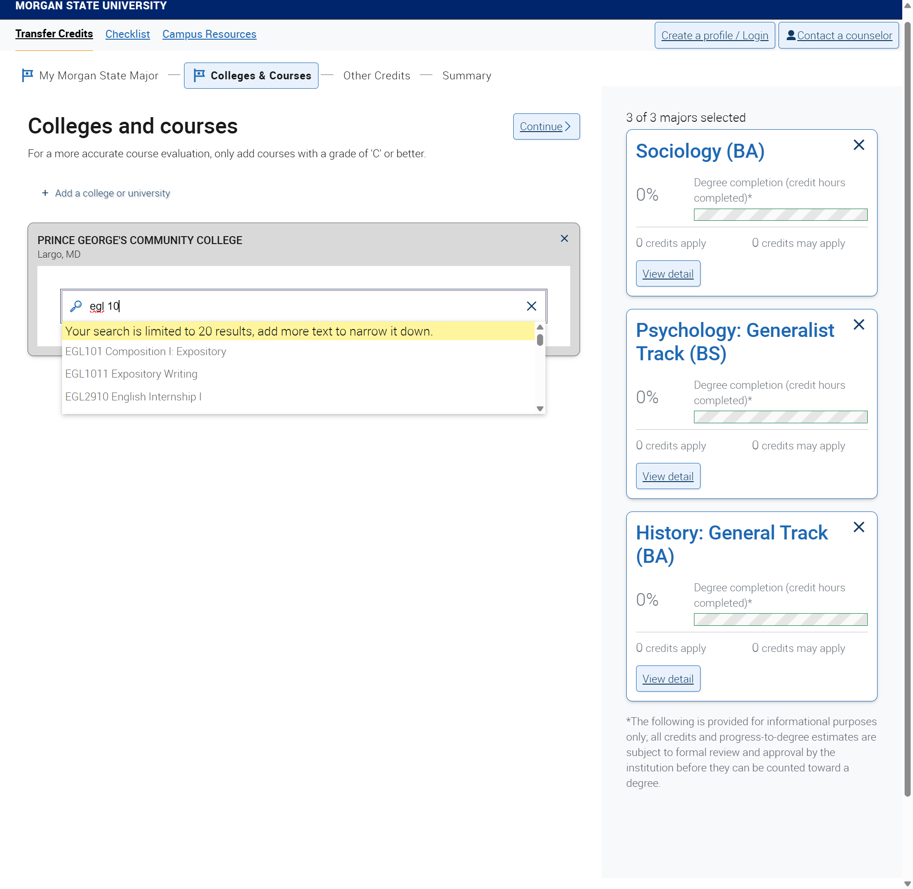Jump to the Summary step
This screenshot has width=913, height=889.
[x=467, y=76]
